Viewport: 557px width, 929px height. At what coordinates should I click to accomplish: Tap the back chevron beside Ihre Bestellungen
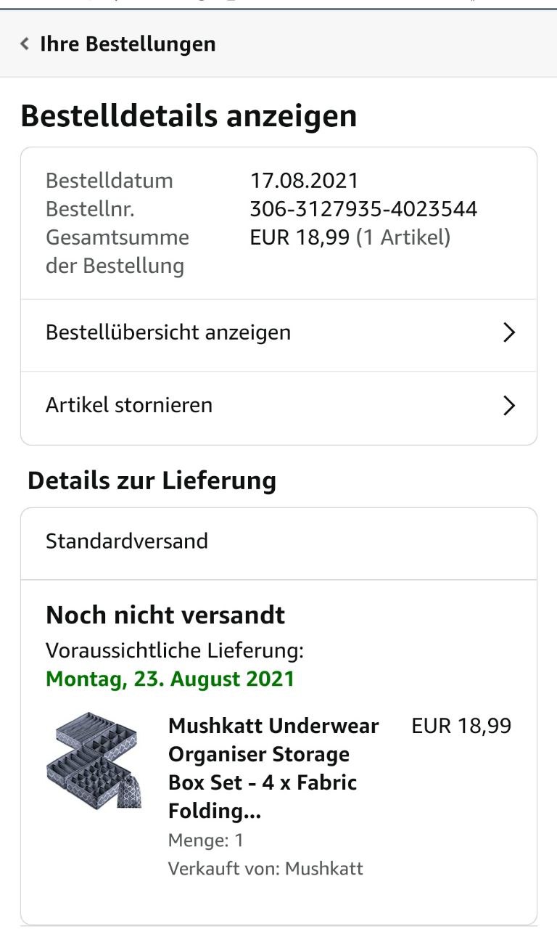coord(25,44)
